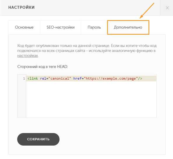This screenshot has width=173, height=159.
Task: Click the link tag name in the code line
Action: [34, 78]
